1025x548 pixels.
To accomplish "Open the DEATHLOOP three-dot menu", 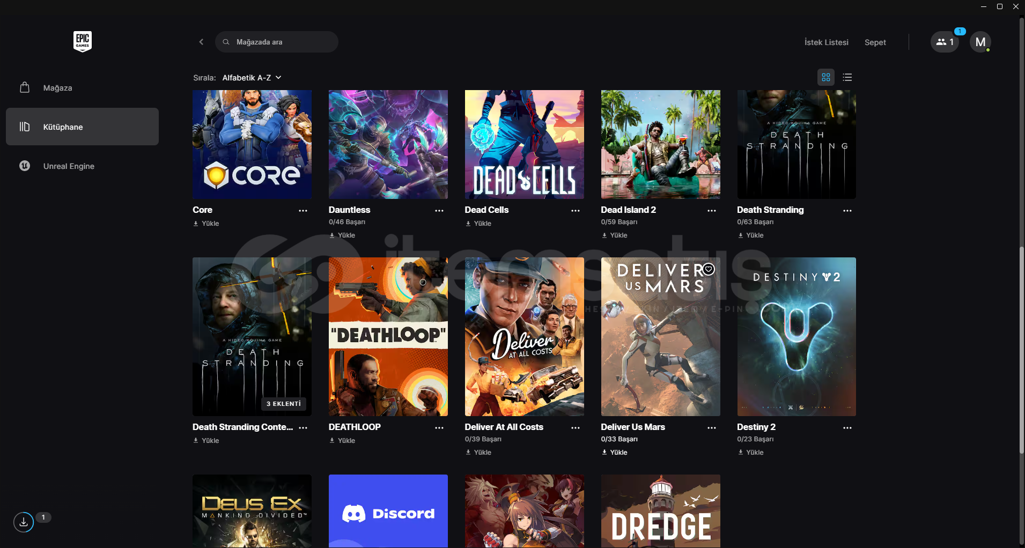I will point(439,428).
